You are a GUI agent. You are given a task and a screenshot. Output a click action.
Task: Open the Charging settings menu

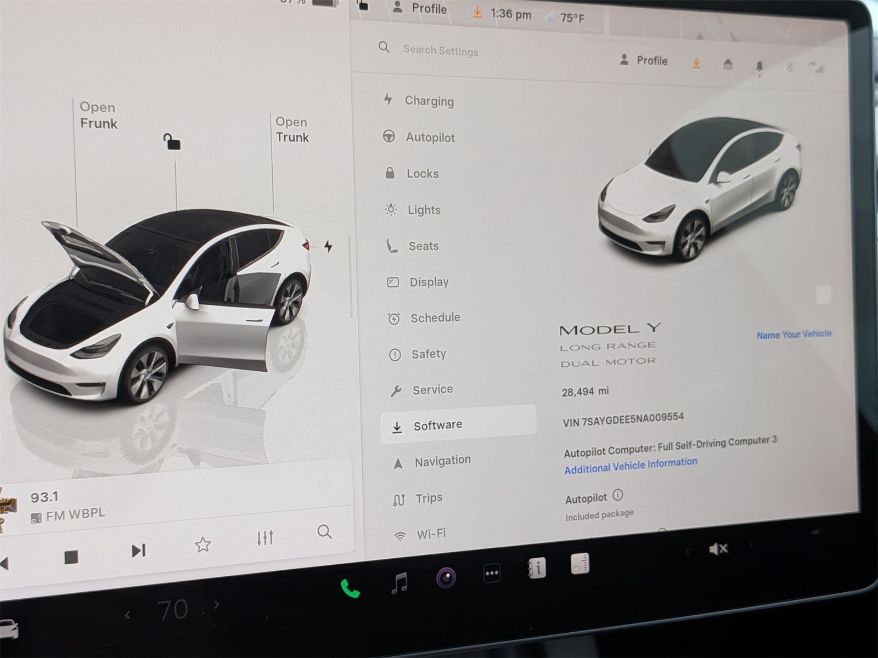click(429, 101)
